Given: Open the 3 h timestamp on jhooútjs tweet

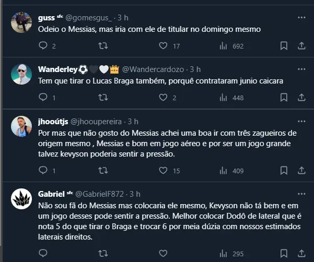Looking at the screenshot, I should pyautogui.click(x=133, y=121).
